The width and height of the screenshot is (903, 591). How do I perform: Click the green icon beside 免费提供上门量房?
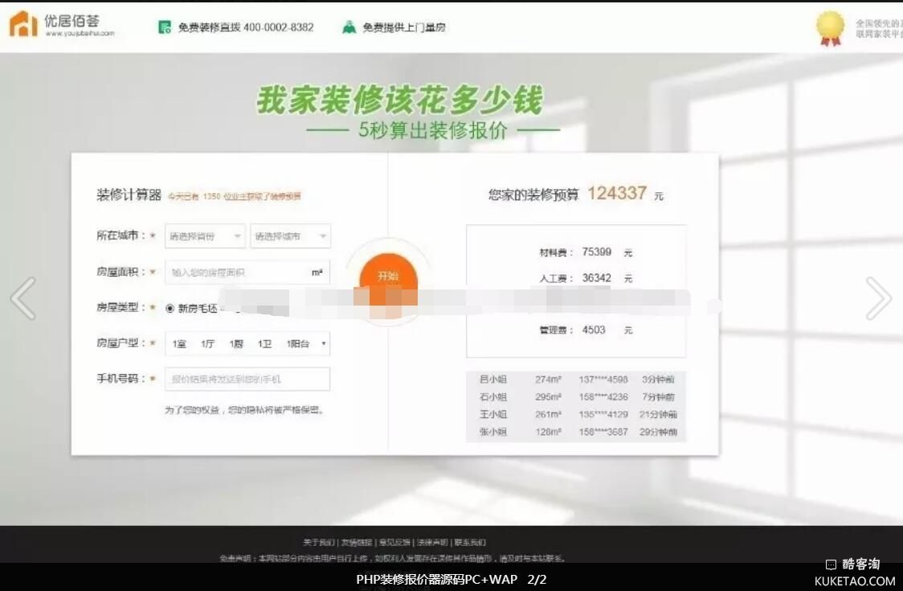pyautogui.click(x=349, y=27)
